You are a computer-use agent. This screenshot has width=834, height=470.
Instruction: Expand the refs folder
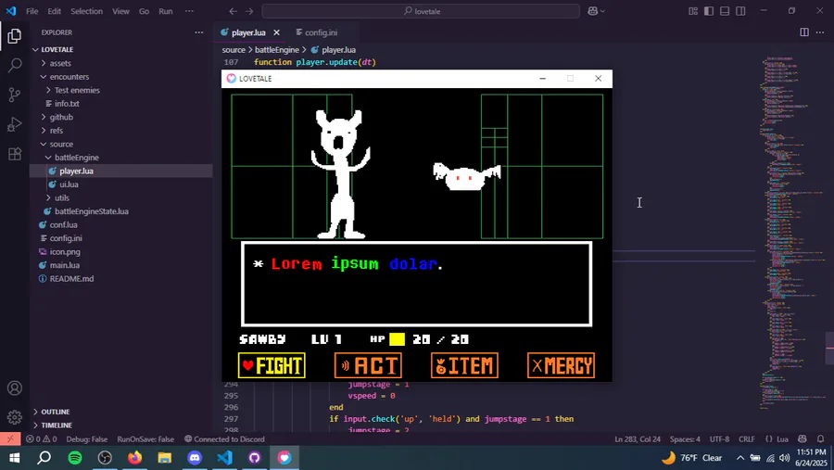[57, 131]
